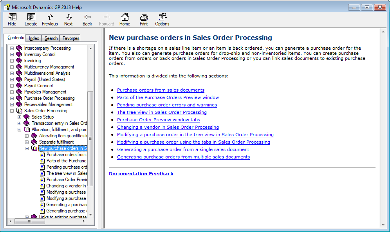The height and width of the screenshot is (232, 390).
Task: Open 'Changing a vendor in Sales Order Processing' link
Action: [168, 127]
